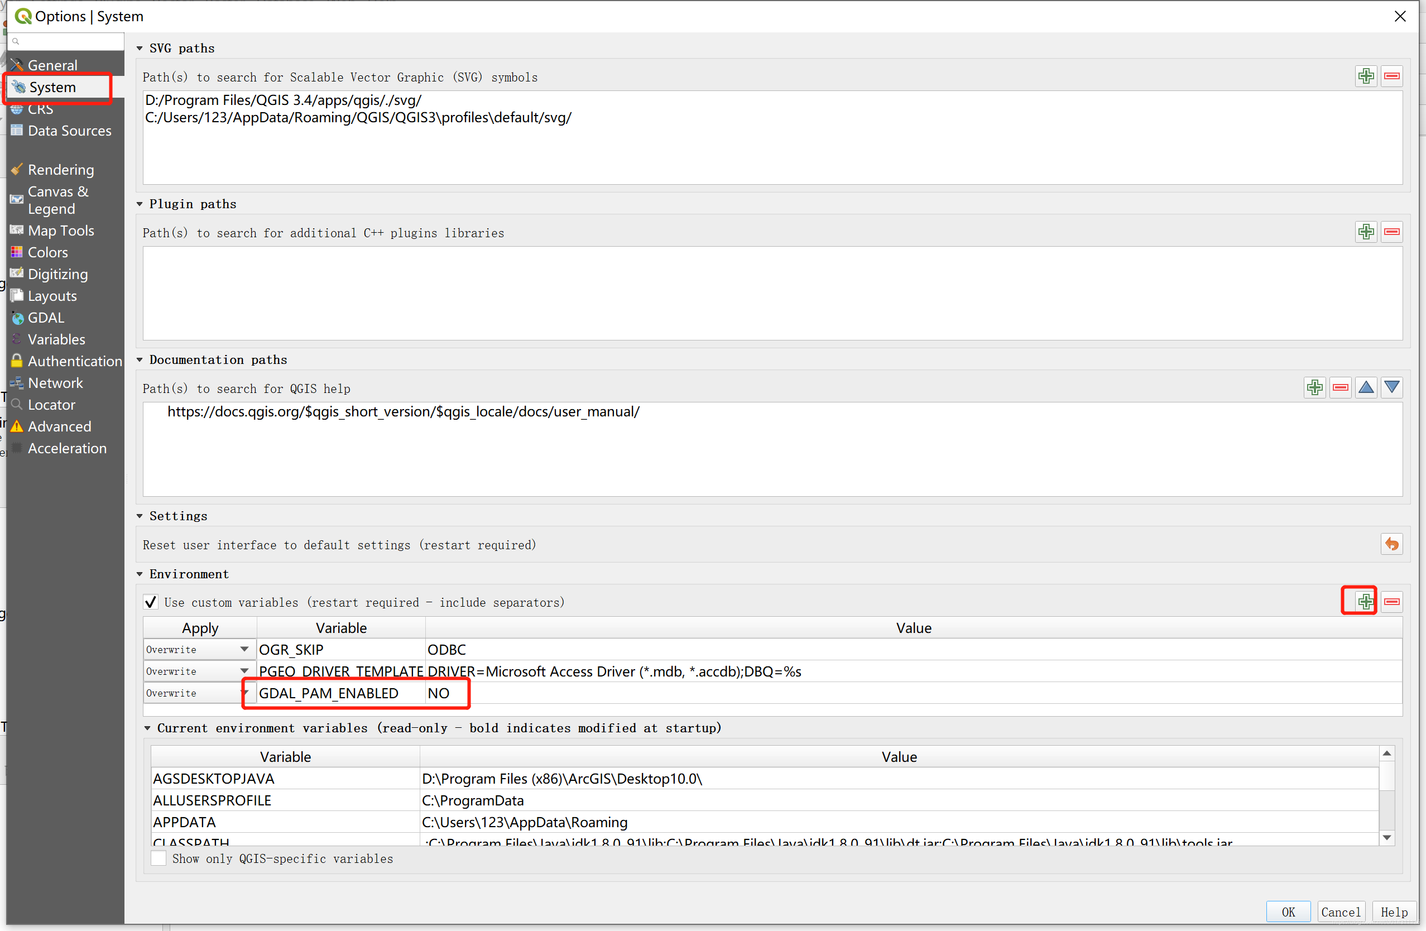Collapse the Plugin paths section
The height and width of the screenshot is (931, 1426).
point(140,204)
